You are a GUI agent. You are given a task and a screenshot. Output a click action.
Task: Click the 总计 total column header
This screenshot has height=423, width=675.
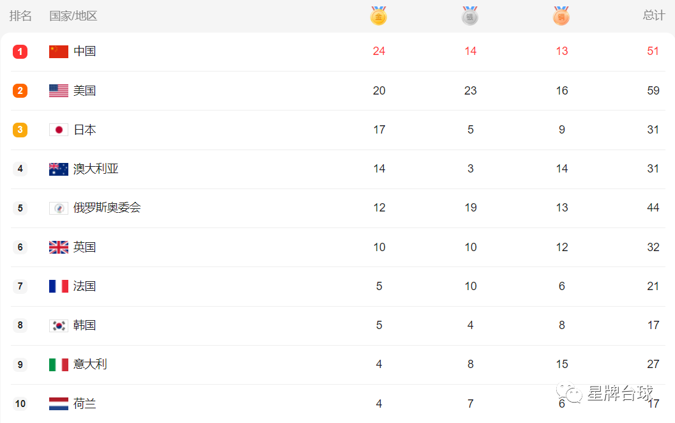654,15
